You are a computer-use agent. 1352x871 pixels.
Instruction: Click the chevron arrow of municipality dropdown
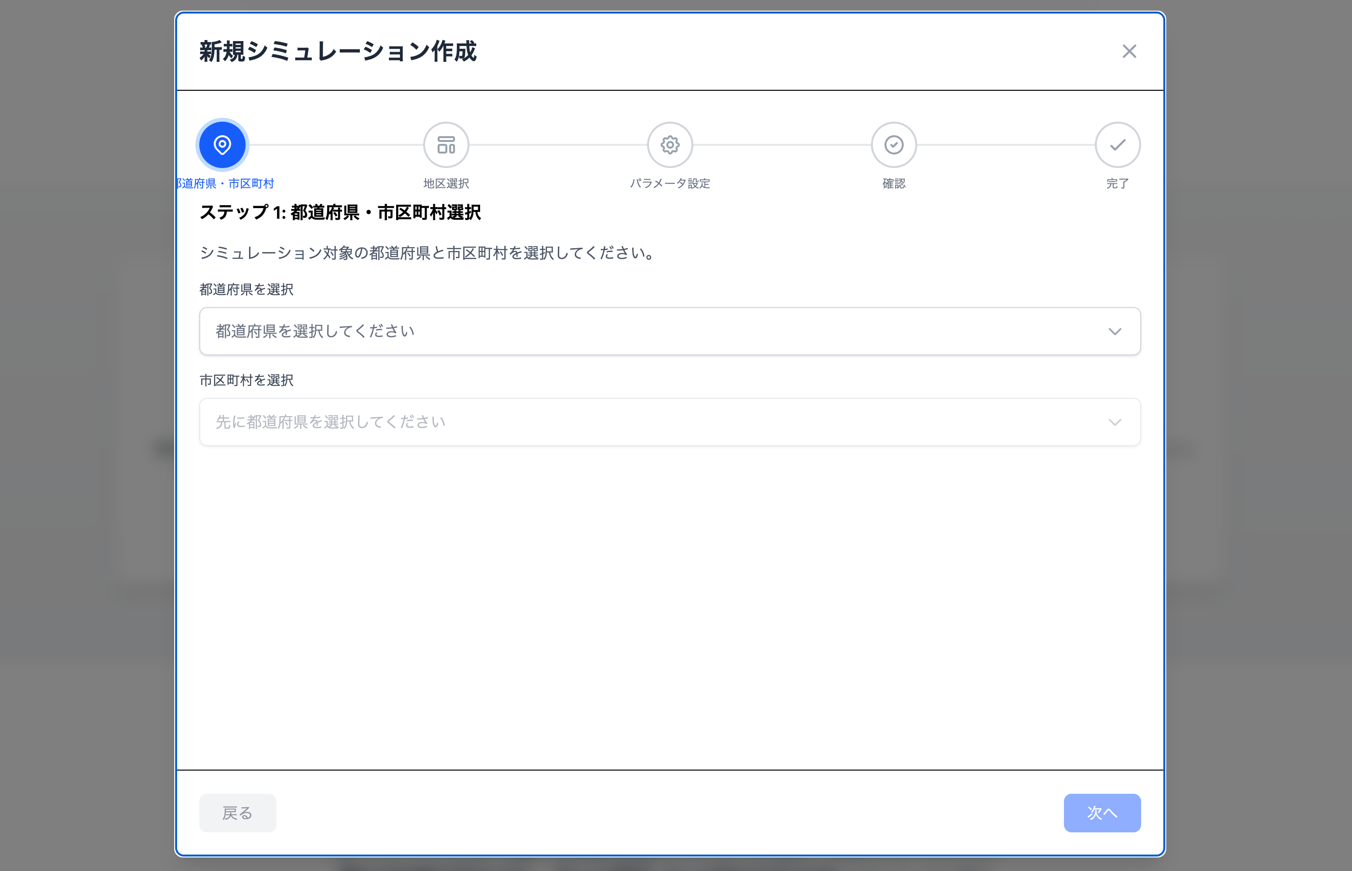point(1115,422)
